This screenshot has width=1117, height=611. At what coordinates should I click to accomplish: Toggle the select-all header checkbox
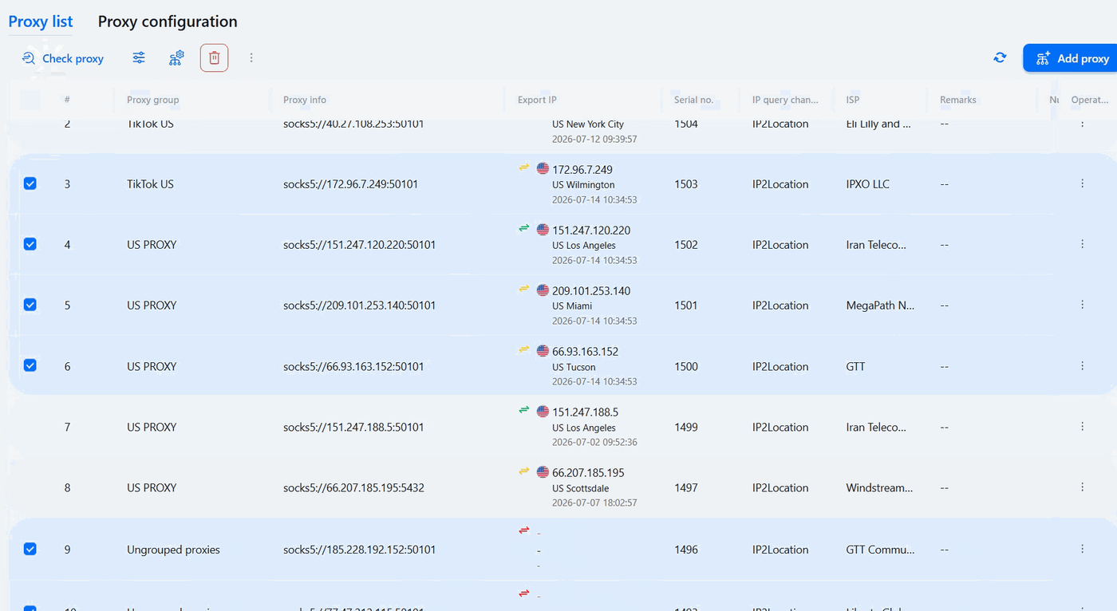tap(30, 100)
